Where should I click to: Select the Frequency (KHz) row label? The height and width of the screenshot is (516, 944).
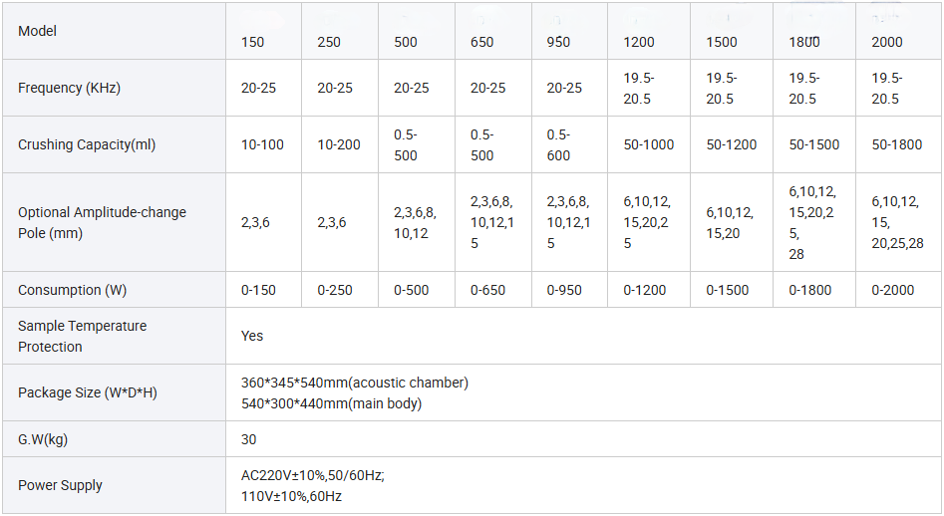click(x=69, y=88)
